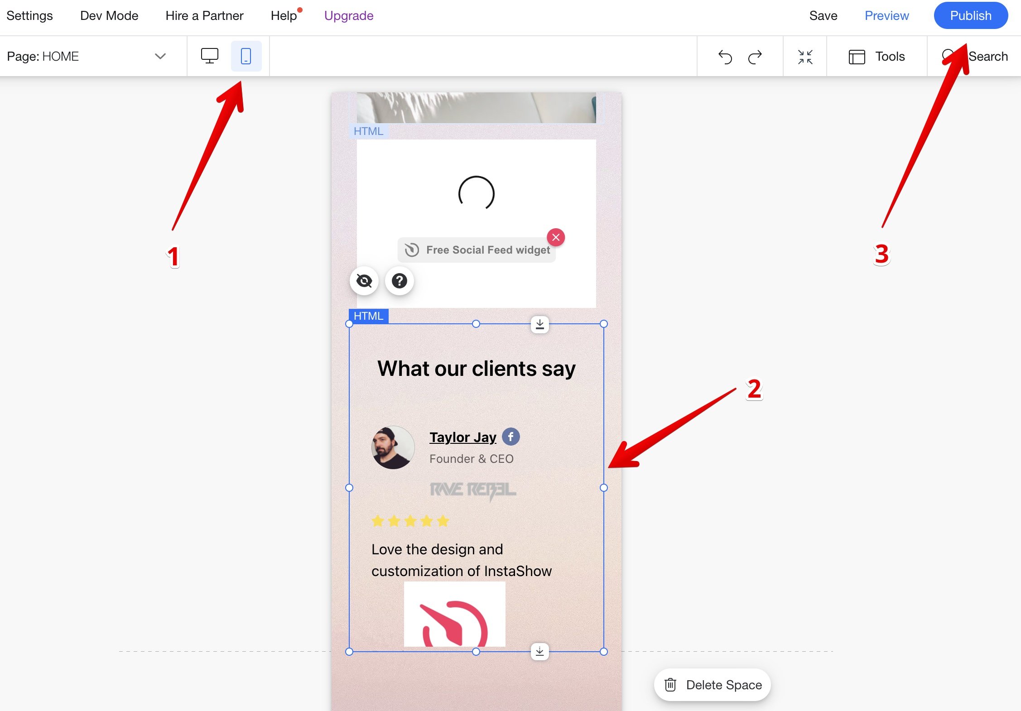Toggle the zoom out collapse icon
The height and width of the screenshot is (711, 1021).
coord(805,57)
